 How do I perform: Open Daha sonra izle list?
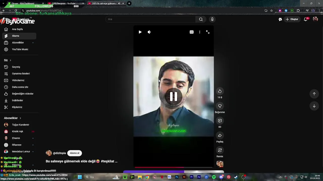click(x=19, y=87)
